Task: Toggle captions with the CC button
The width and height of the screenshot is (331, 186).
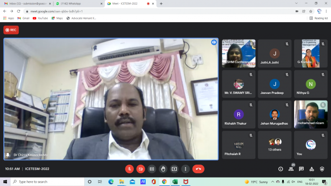Action: tap(152, 169)
